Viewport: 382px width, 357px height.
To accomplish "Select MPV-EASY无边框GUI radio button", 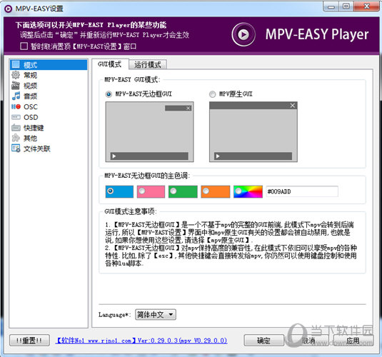I will (109, 94).
